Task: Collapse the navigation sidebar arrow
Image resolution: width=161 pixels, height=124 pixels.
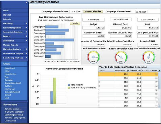Action: point(26,3)
